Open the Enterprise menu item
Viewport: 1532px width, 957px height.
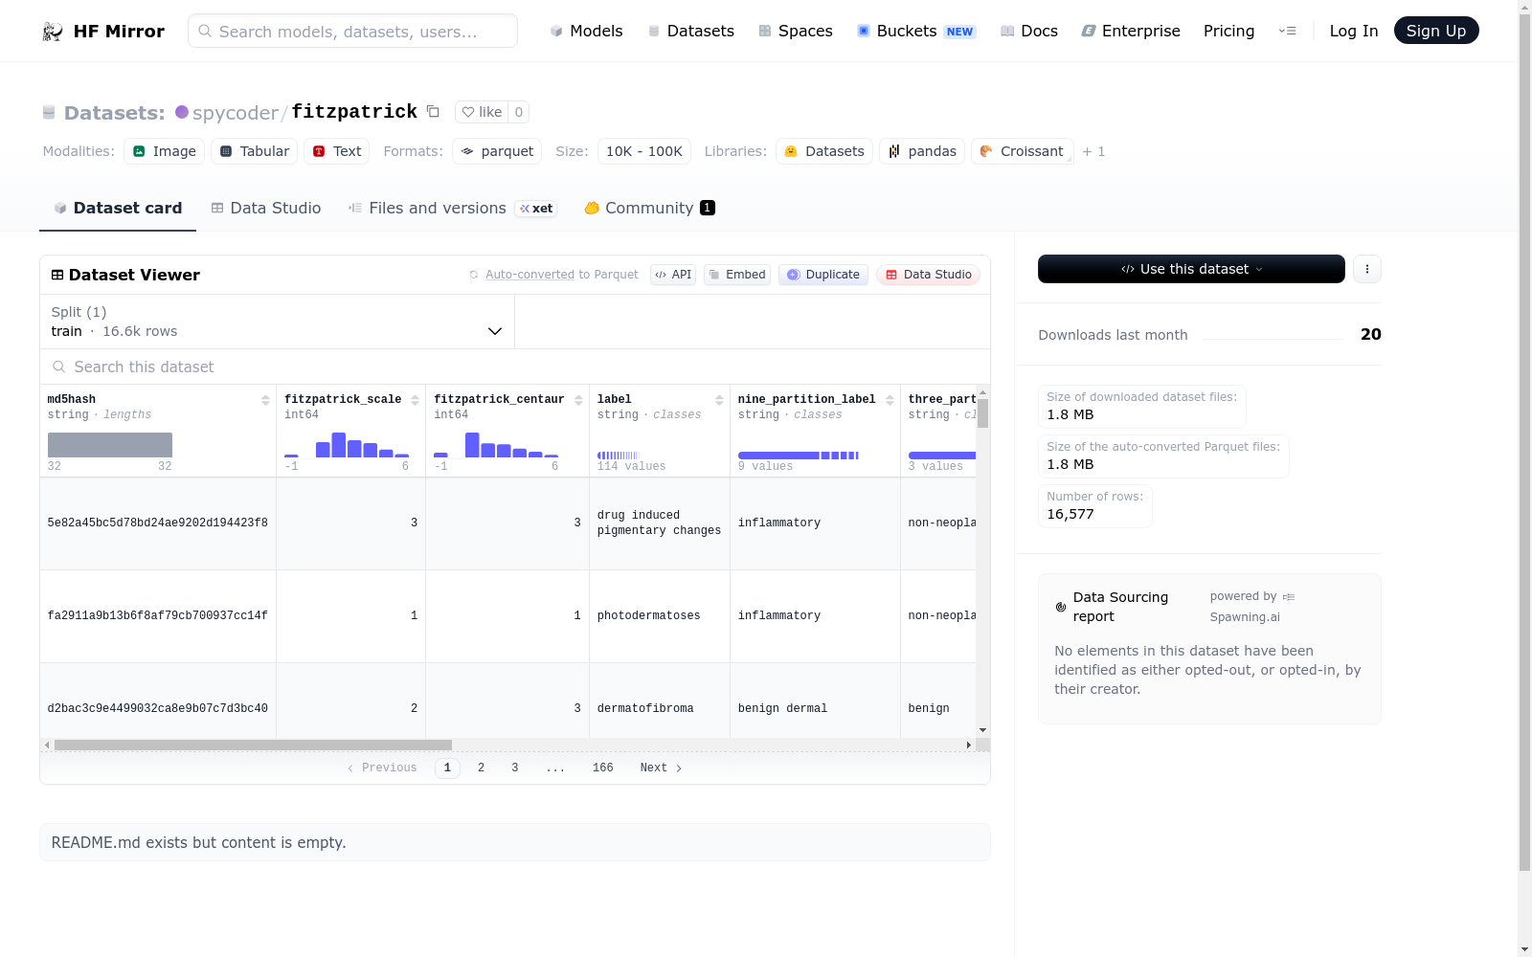click(x=1130, y=31)
